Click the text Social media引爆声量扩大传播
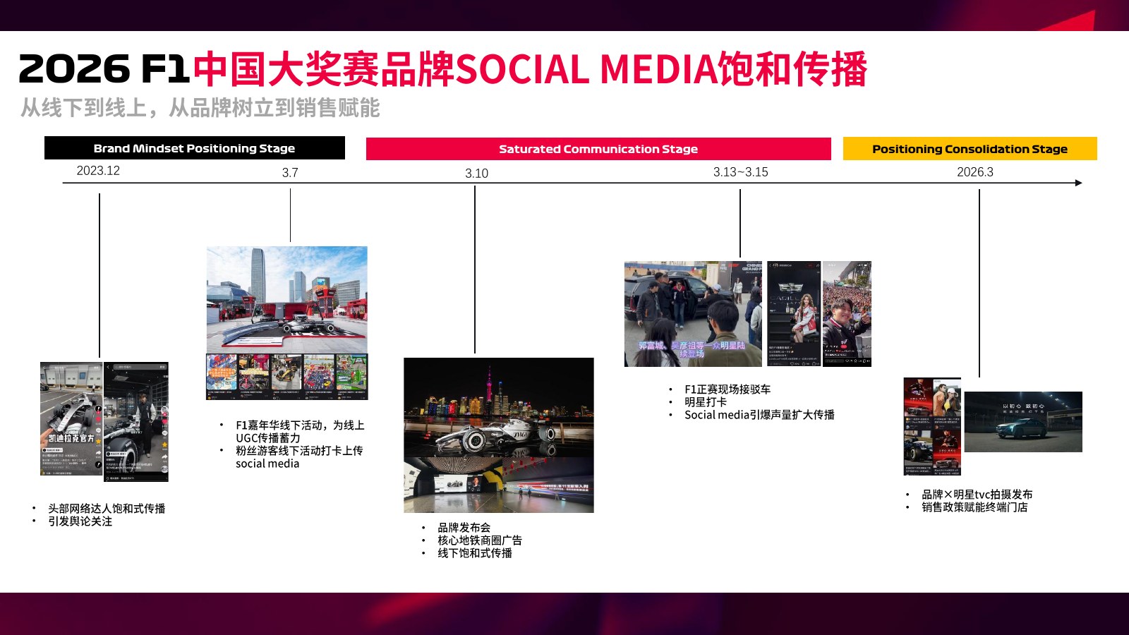The image size is (1129, 635). coord(759,415)
